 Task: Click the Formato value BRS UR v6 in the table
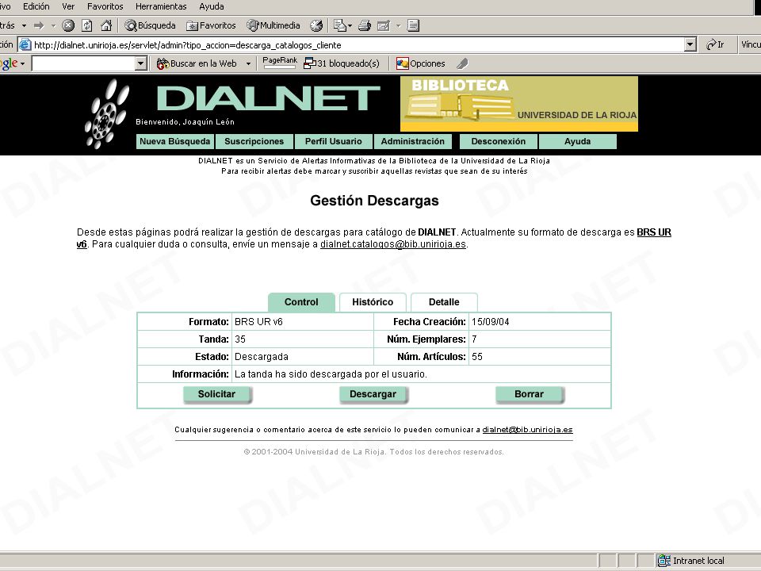pyautogui.click(x=258, y=322)
